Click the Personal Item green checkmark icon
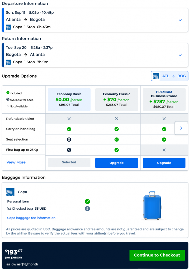Screen dimensions: 189x270 point(87,201)
